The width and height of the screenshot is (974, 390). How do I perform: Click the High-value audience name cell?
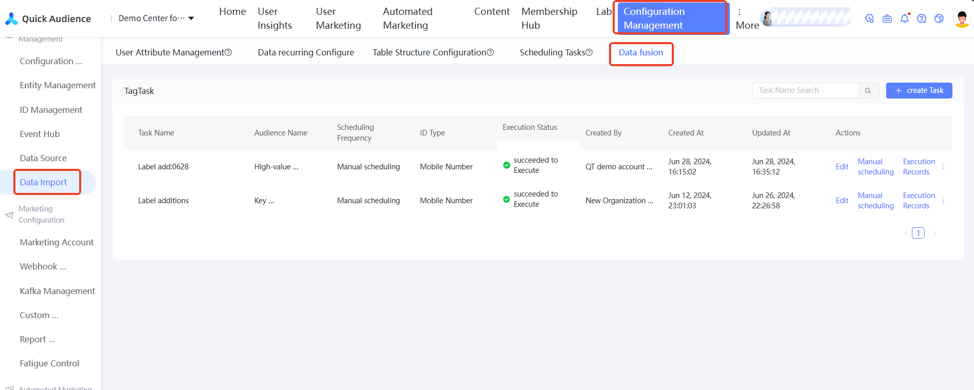276,167
